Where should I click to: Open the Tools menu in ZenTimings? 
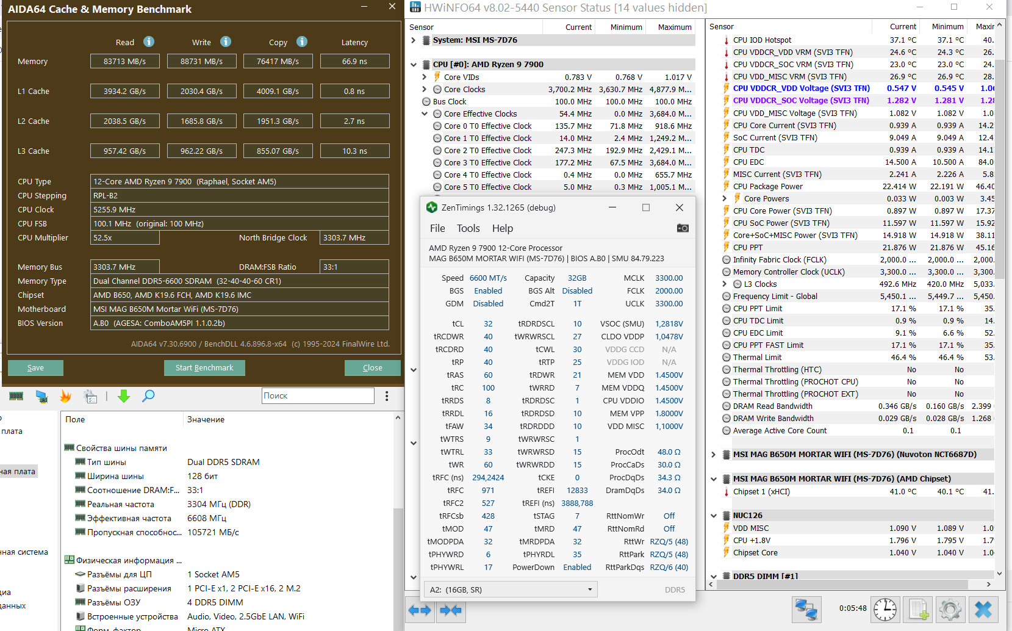tap(468, 228)
